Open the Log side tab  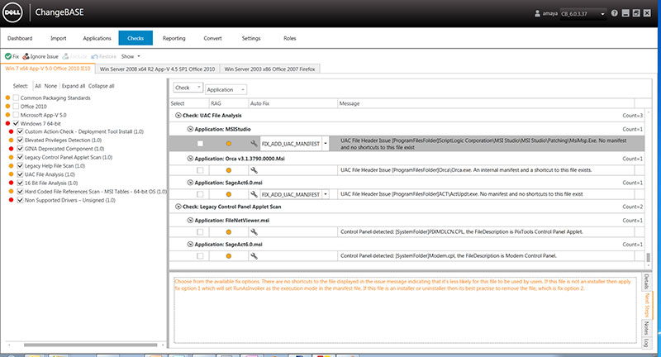click(x=646, y=343)
